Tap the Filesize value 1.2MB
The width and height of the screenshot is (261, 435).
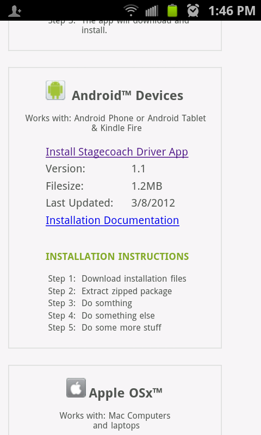pos(147,186)
